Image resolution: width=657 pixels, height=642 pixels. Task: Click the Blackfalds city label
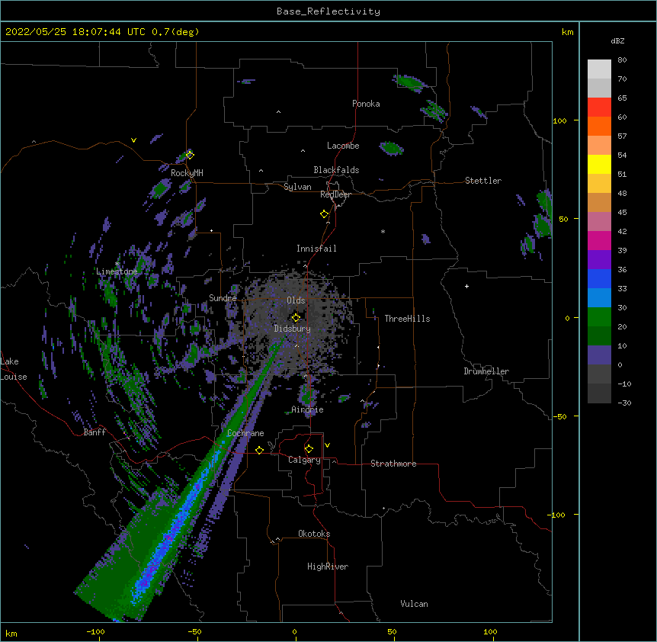coord(336,170)
